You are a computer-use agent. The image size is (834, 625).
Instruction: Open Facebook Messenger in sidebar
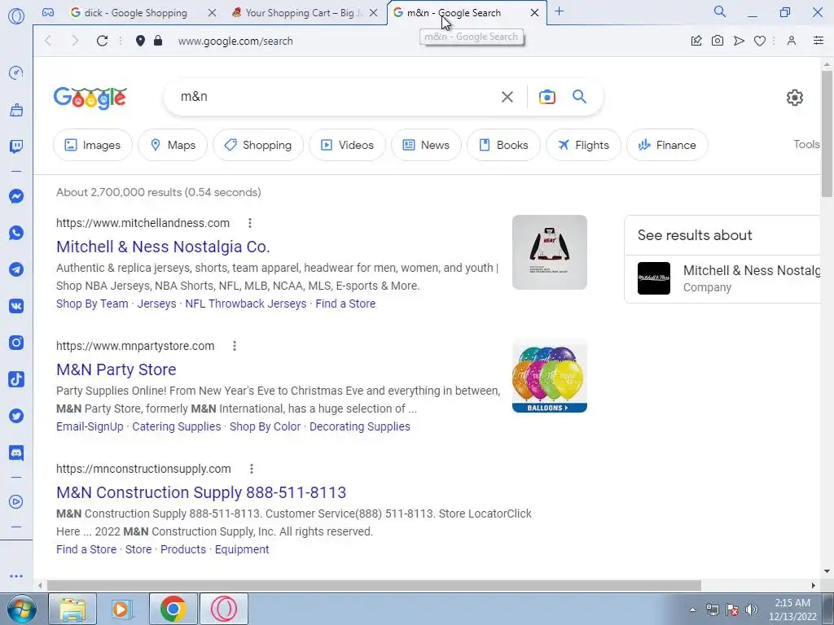click(x=16, y=196)
